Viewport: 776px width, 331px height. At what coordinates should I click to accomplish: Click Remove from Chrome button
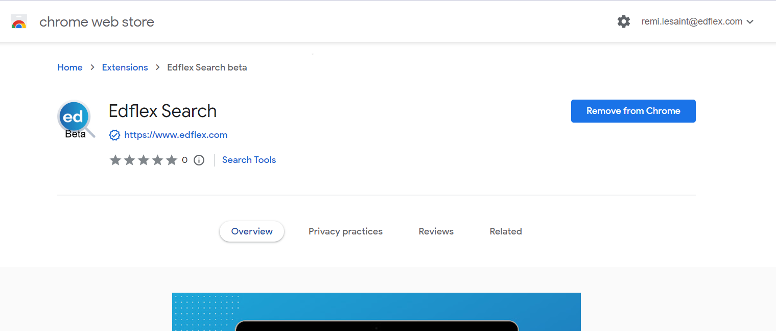(633, 111)
